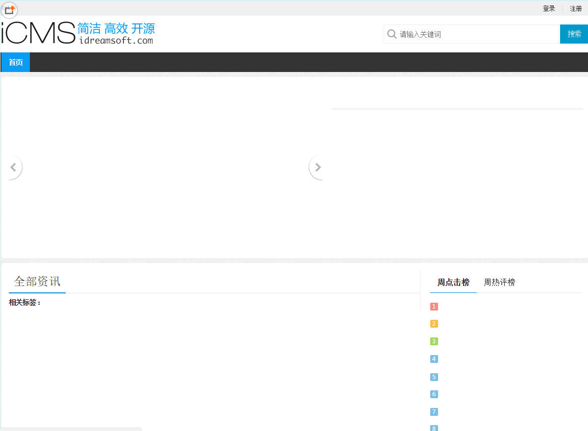Click the 登录 link
Image resolution: width=588 pixels, height=431 pixels.
(549, 8)
